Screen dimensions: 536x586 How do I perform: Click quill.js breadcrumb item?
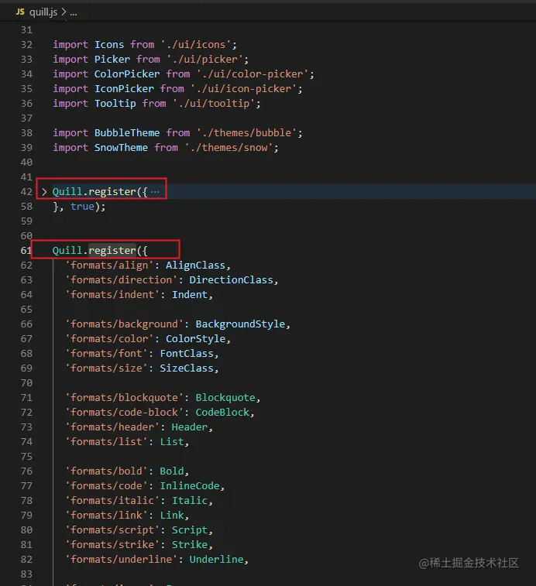(43, 12)
